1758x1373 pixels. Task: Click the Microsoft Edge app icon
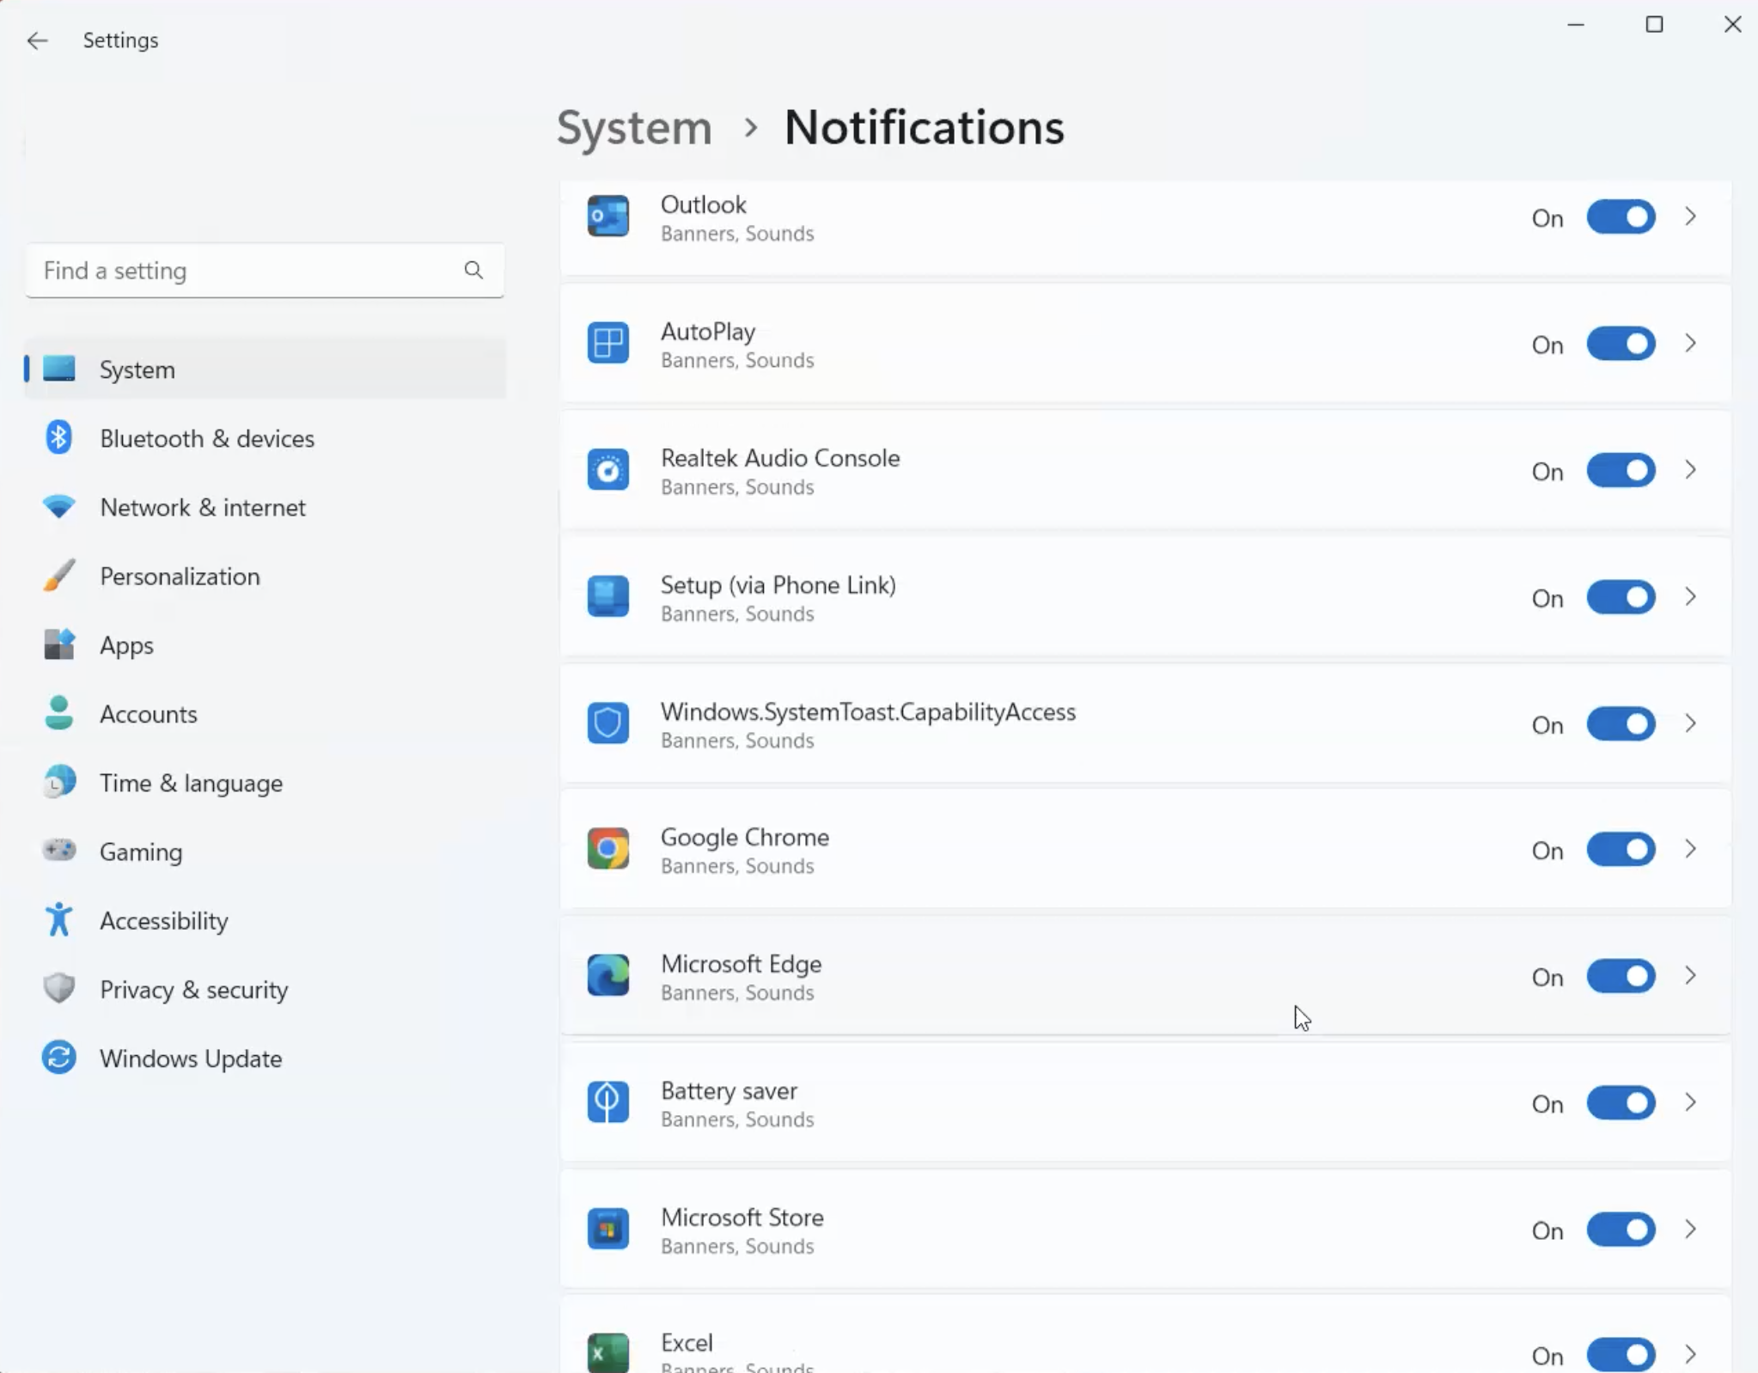[607, 975]
